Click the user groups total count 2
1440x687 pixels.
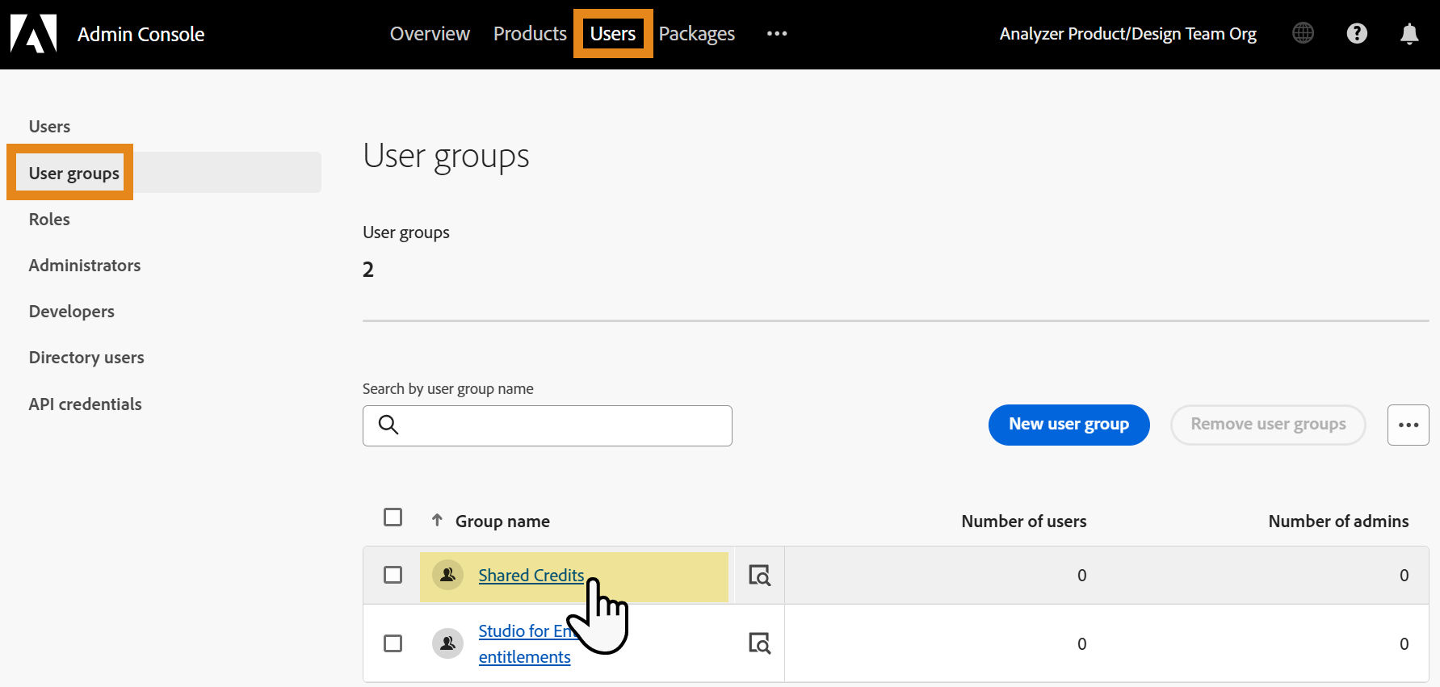(368, 270)
